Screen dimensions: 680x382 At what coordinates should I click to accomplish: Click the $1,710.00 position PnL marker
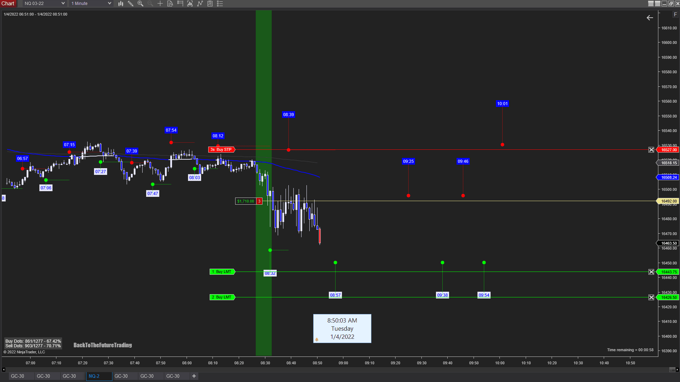click(246, 201)
